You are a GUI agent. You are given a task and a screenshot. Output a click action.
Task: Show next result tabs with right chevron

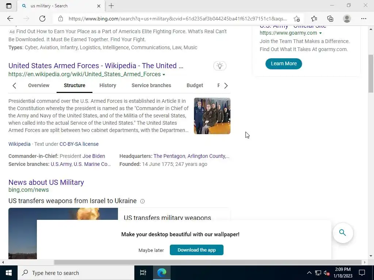(x=226, y=85)
